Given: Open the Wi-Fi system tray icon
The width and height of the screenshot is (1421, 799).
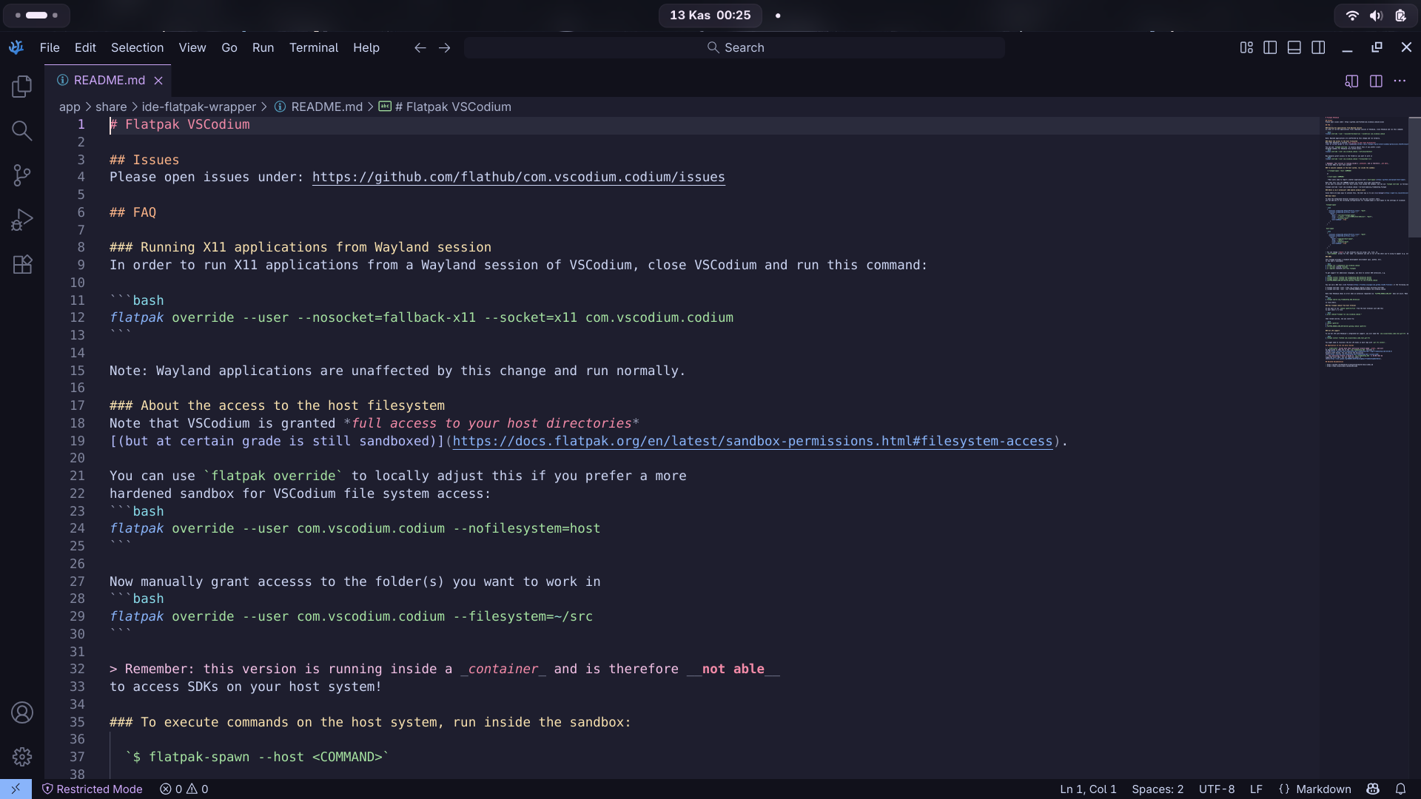Looking at the screenshot, I should click(x=1352, y=15).
